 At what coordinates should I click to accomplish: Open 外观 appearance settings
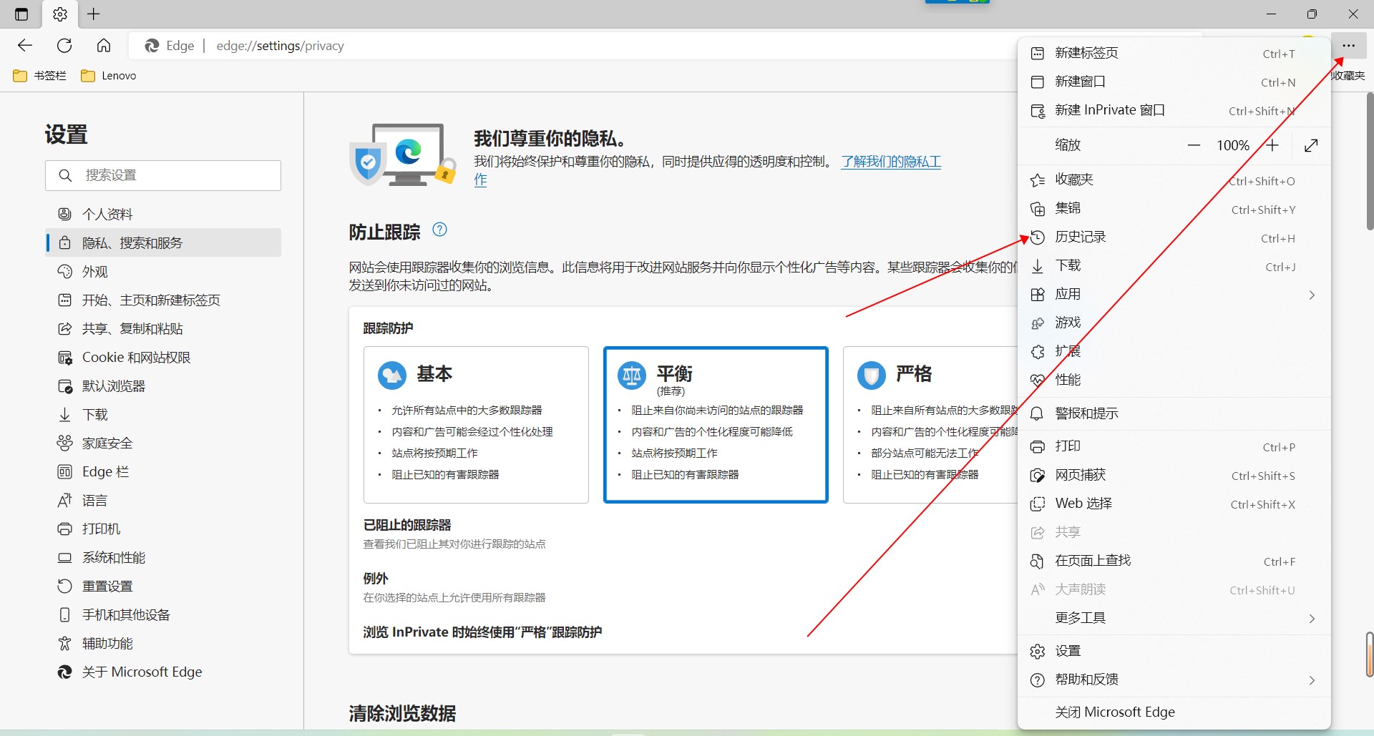(163, 271)
